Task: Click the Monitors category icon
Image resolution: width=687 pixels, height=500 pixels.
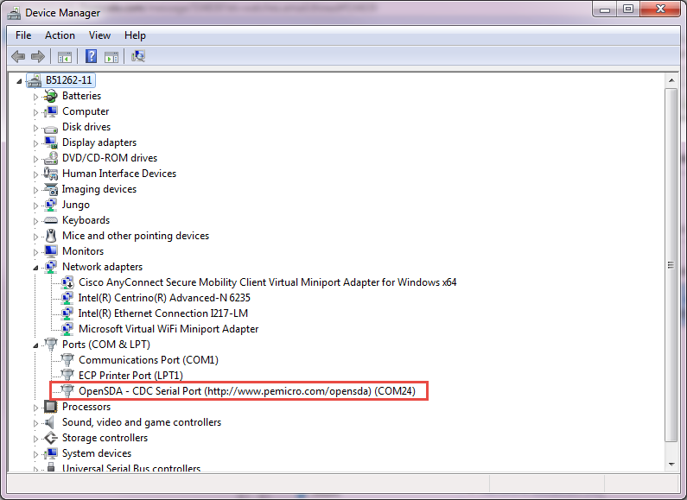Action: [51, 251]
